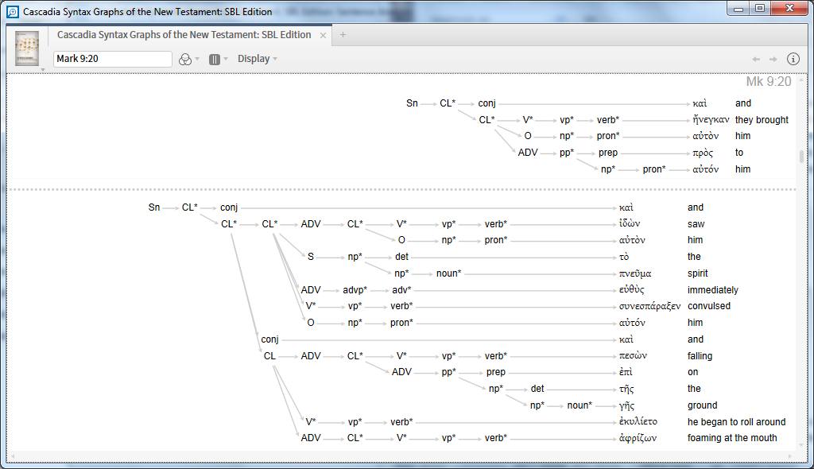The height and width of the screenshot is (469, 814).
Task: Click Greek word ἰδὼν
Action: [x=630, y=223]
